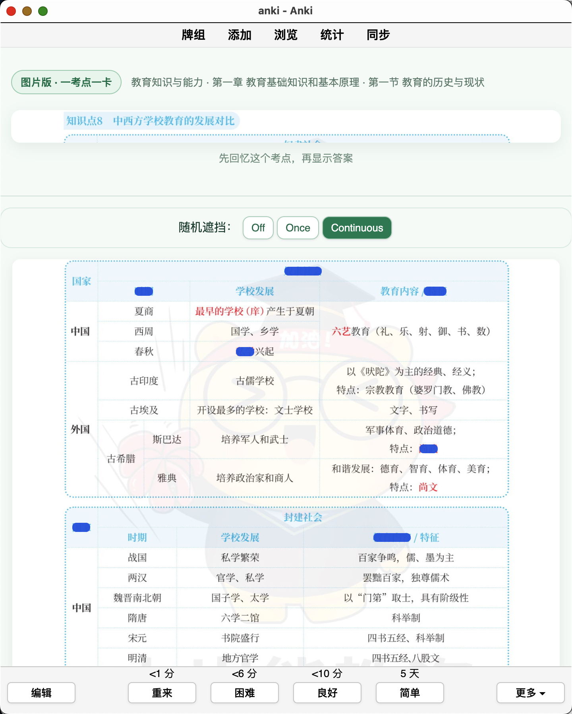Reveal the mask before / 特征 header

pyautogui.click(x=392, y=537)
